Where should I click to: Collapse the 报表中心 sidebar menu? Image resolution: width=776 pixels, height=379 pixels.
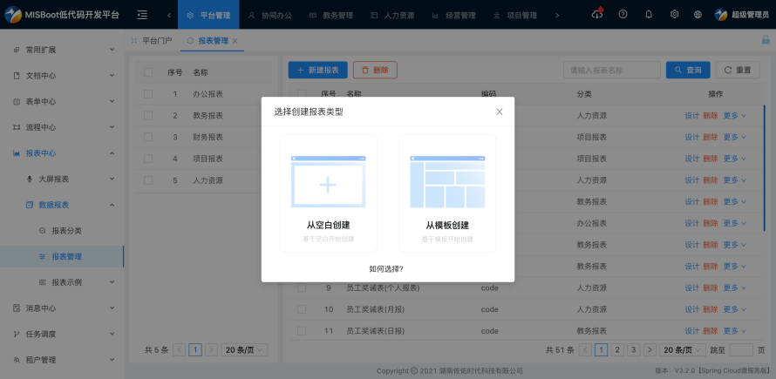(x=112, y=153)
